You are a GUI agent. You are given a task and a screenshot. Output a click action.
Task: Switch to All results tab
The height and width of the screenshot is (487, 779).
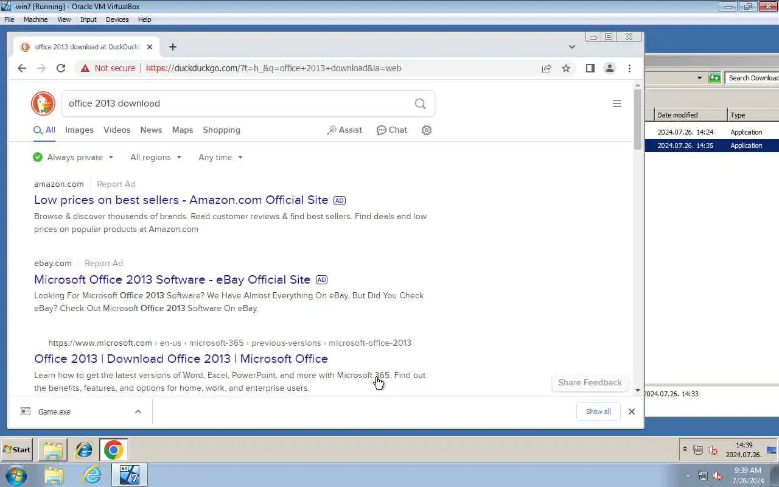pos(44,130)
